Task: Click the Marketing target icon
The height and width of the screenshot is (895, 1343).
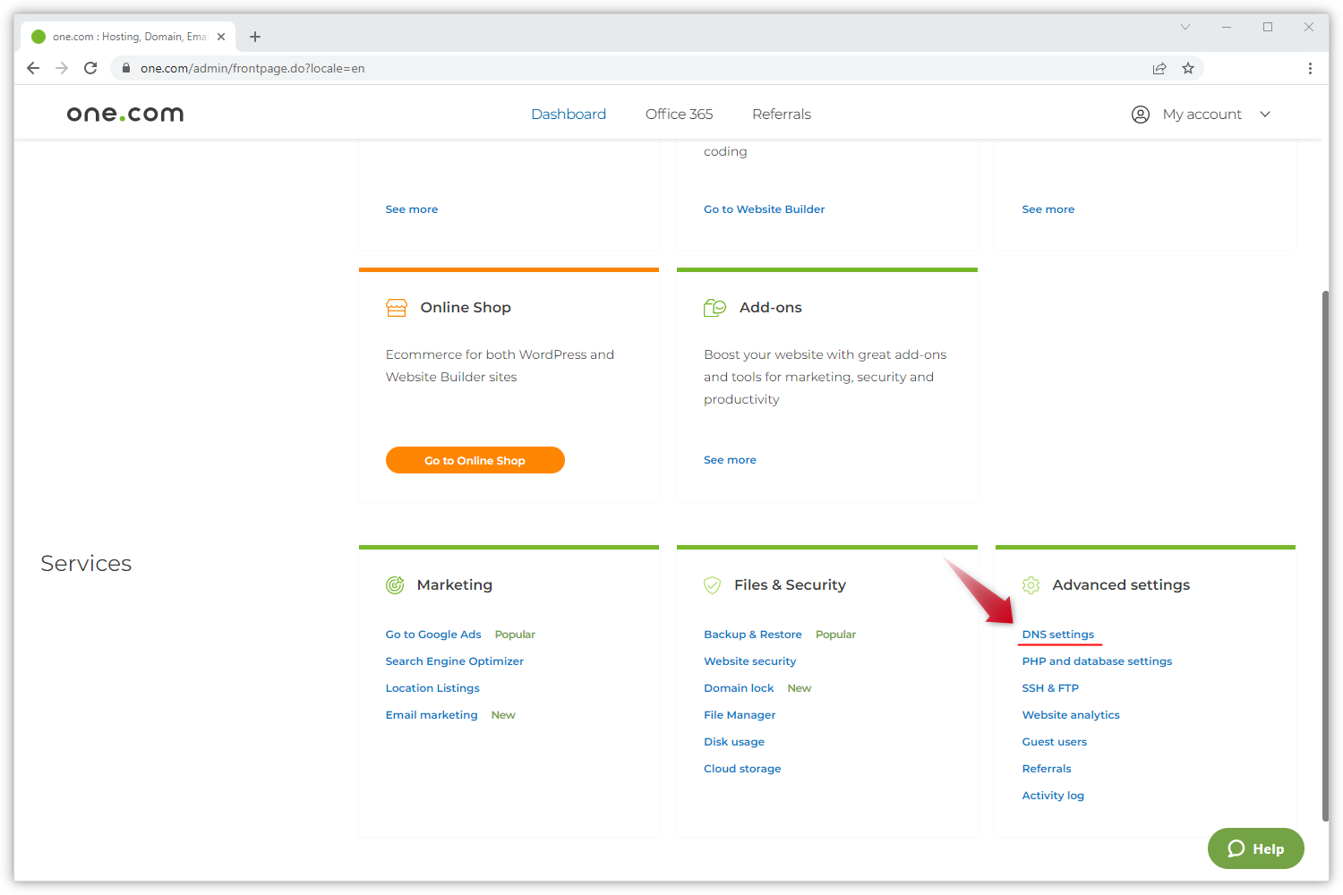Action: click(395, 585)
